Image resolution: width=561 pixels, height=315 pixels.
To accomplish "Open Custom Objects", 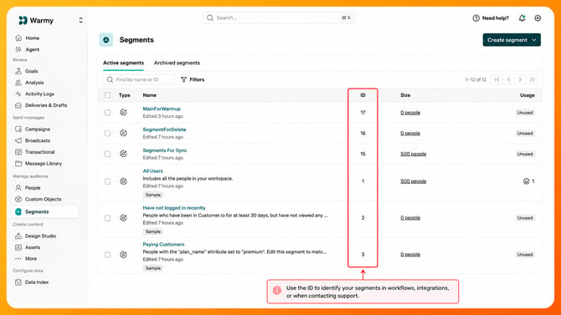I will click(38, 199).
